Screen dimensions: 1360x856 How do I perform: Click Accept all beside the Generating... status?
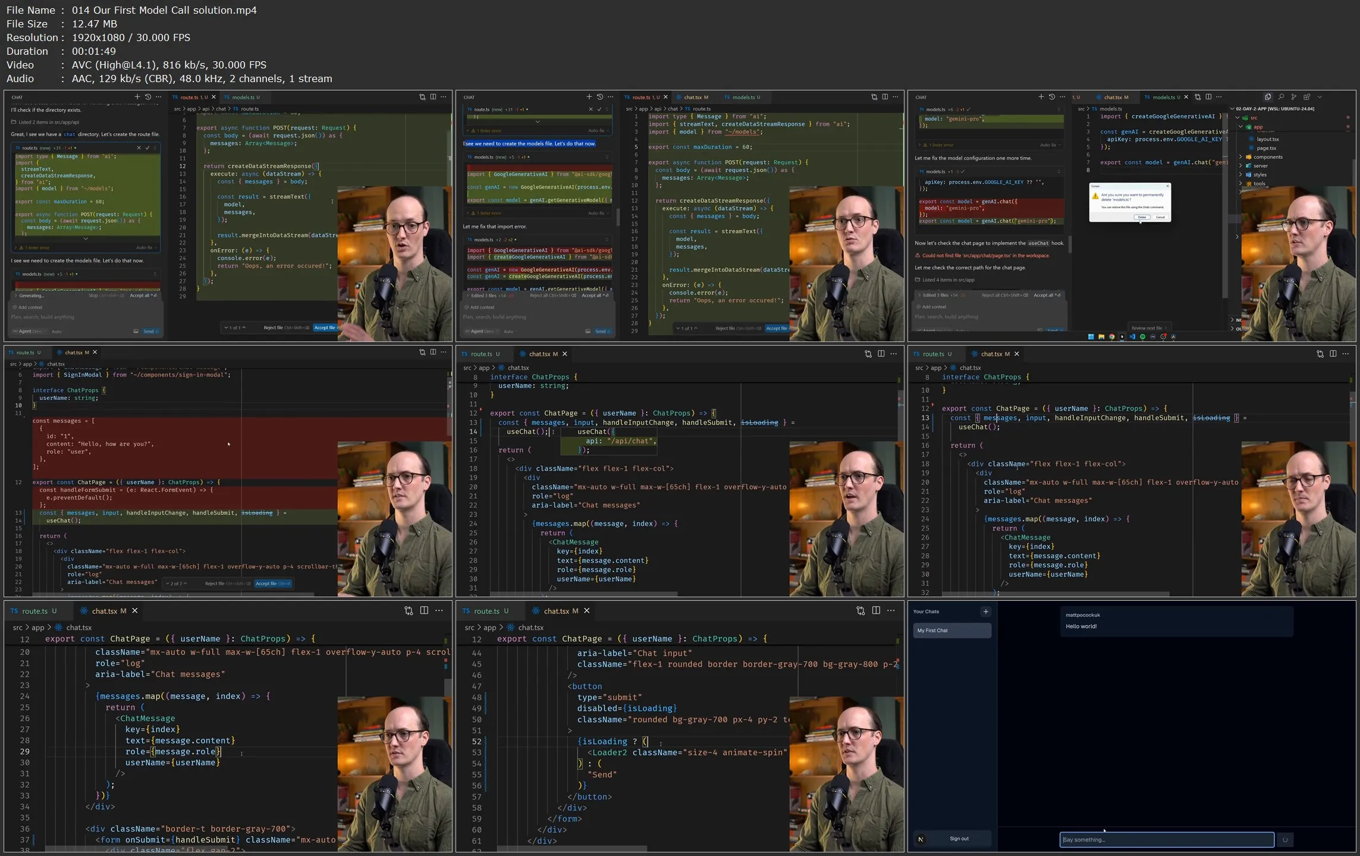point(143,296)
